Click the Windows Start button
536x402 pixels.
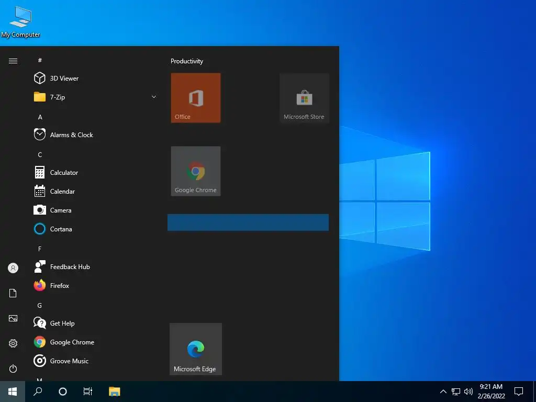(13, 392)
